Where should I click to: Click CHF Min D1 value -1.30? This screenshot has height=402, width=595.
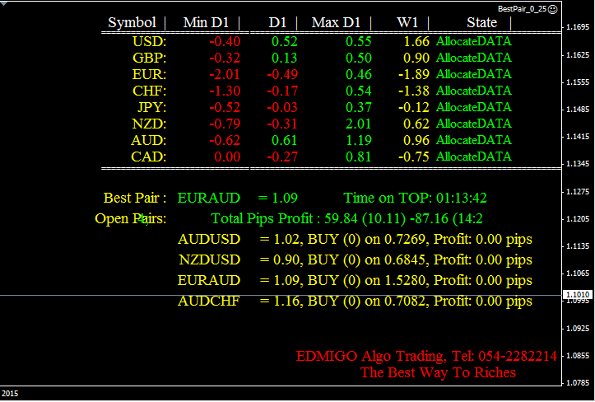225,91
